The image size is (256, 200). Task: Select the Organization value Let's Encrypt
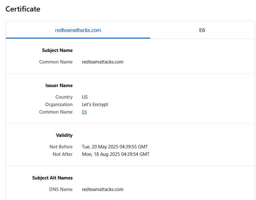pos(95,105)
